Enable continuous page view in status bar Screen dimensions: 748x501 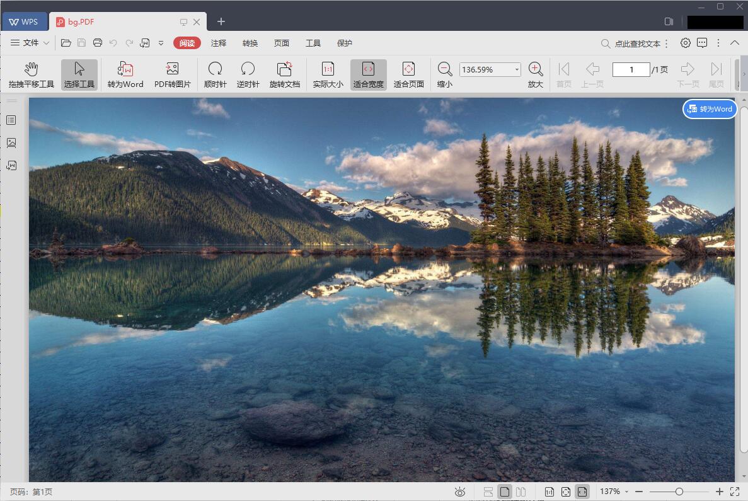point(488,492)
